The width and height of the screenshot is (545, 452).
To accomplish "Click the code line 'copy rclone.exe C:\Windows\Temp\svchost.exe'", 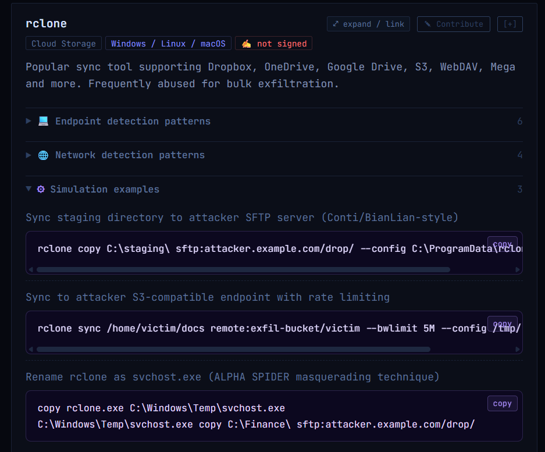I will click(x=161, y=408).
